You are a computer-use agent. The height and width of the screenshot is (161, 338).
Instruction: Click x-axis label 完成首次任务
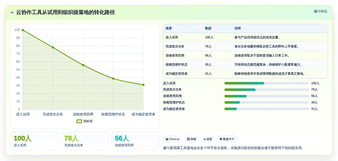(x=53, y=114)
